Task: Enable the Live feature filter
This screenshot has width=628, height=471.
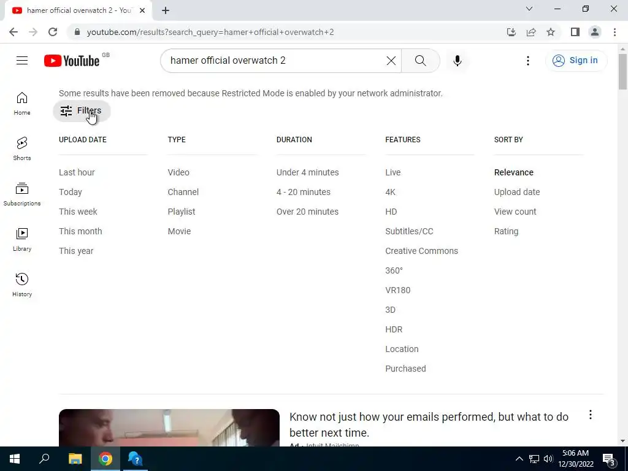Action: 393,172
